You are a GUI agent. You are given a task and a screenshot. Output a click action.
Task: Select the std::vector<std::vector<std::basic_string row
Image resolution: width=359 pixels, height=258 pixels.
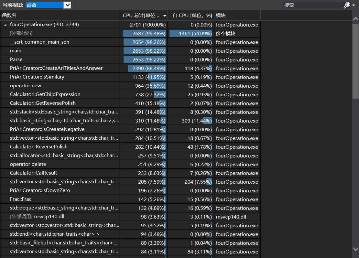[x=130, y=225]
